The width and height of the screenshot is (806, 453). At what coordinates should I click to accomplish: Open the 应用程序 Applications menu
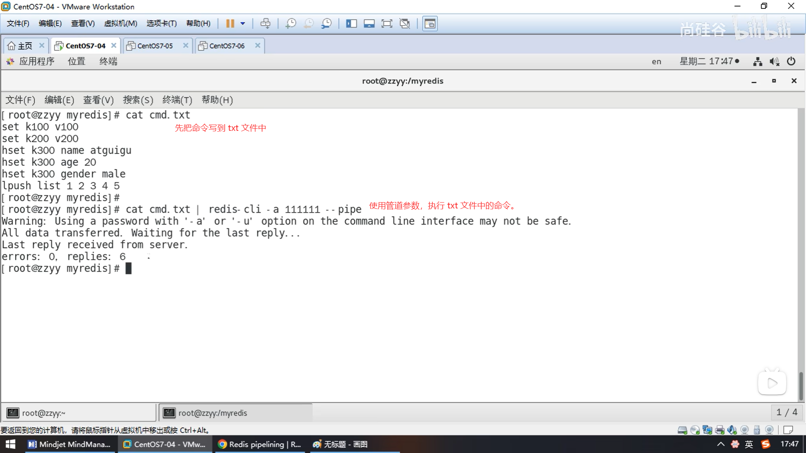pyautogui.click(x=36, y=61)
